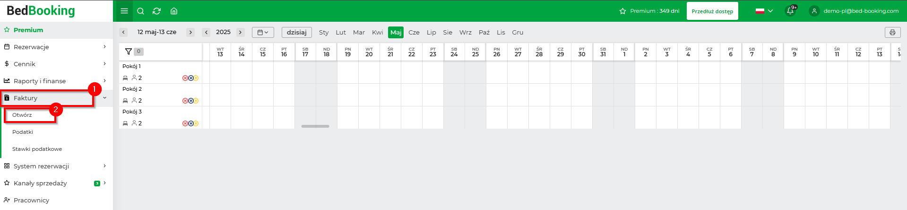Click the refresh icon in top bar
The width and height of the screenshot is (907, 210).
point(157,11)
